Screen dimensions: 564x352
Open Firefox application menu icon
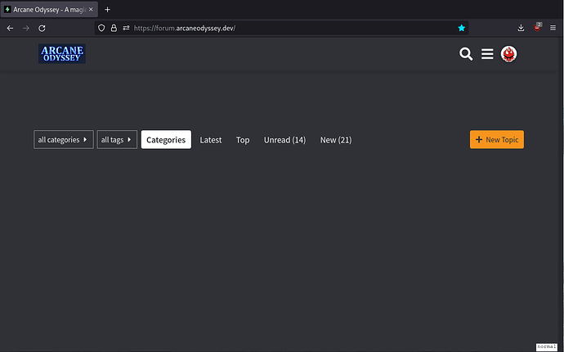[553, 28]
